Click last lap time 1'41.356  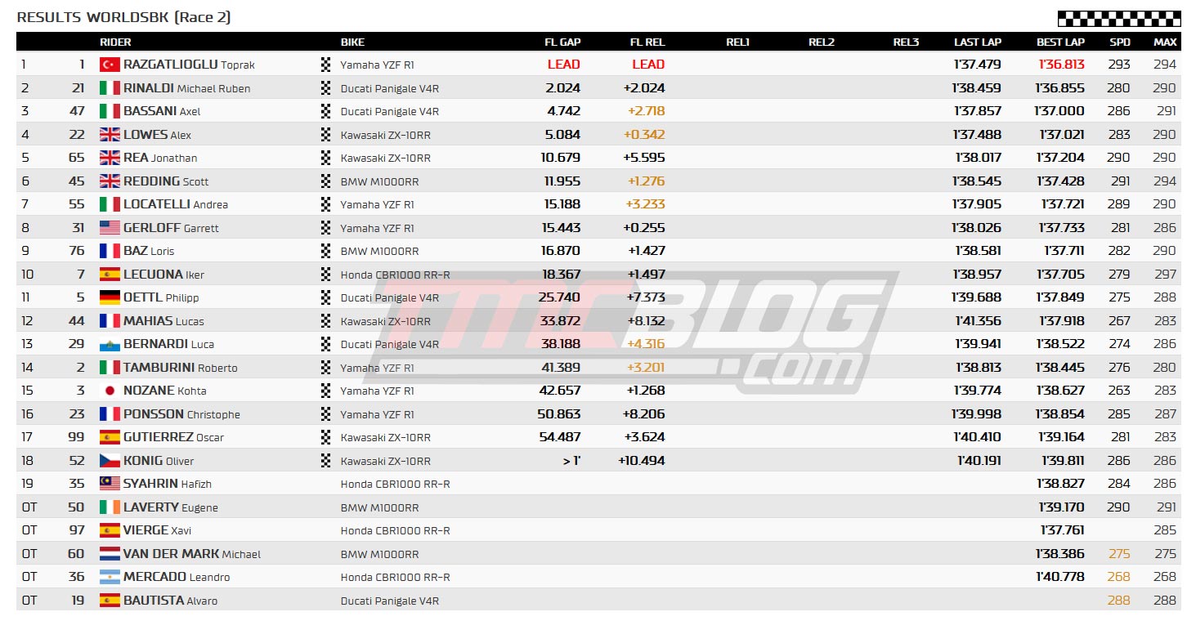click(978, 320)
